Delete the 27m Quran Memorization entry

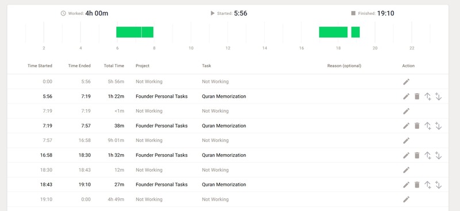tap(417, 185)
